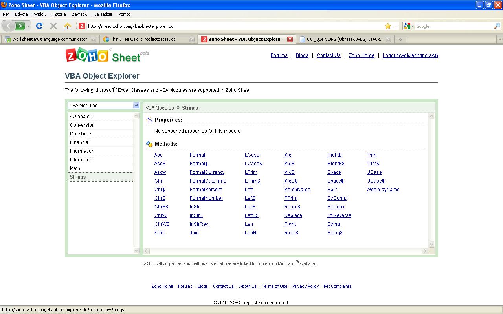
Task: Open Terms of Use footer link
Action: pos(275,286)
